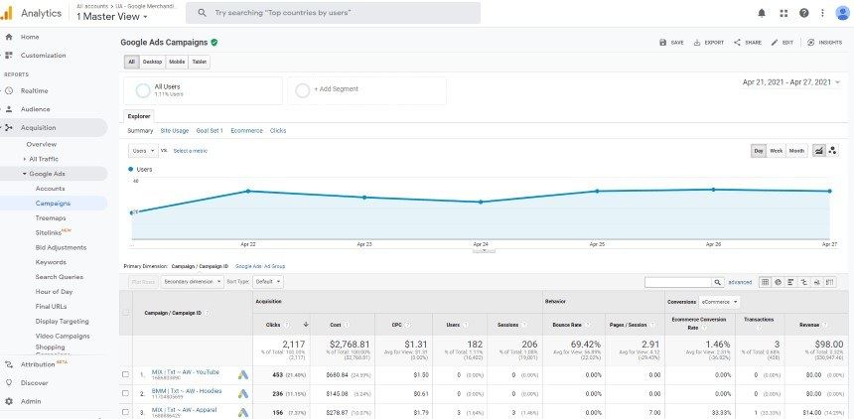Open the user account avatar
The width and height of the screenshot is (854, 419).
click(x=842, y=13)
